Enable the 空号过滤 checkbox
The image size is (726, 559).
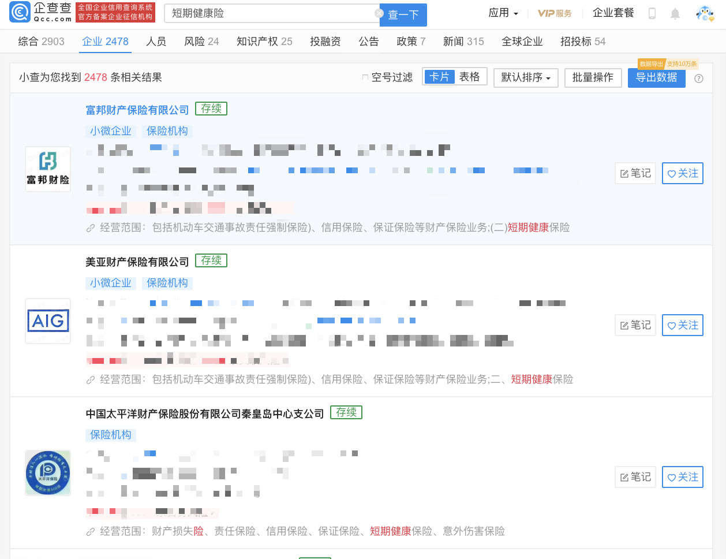[365, 77]
